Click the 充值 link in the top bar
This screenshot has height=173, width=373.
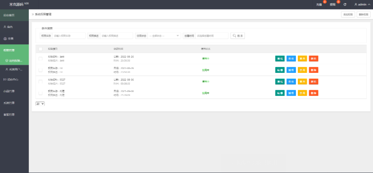[x=319, y=5]
